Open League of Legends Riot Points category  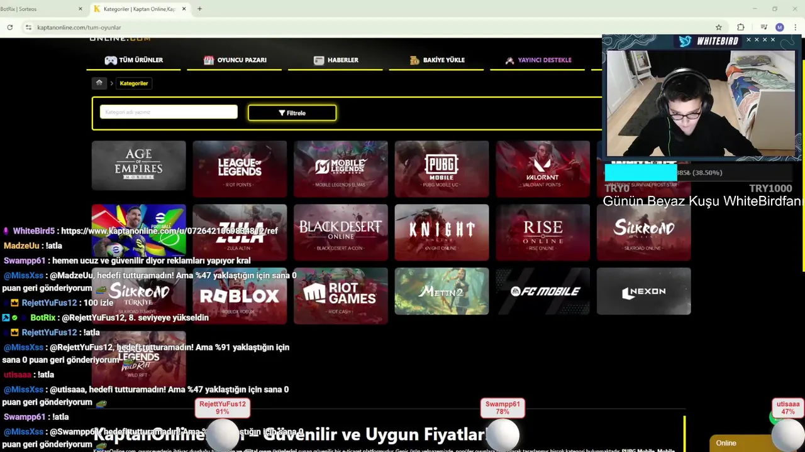point(240,169)
